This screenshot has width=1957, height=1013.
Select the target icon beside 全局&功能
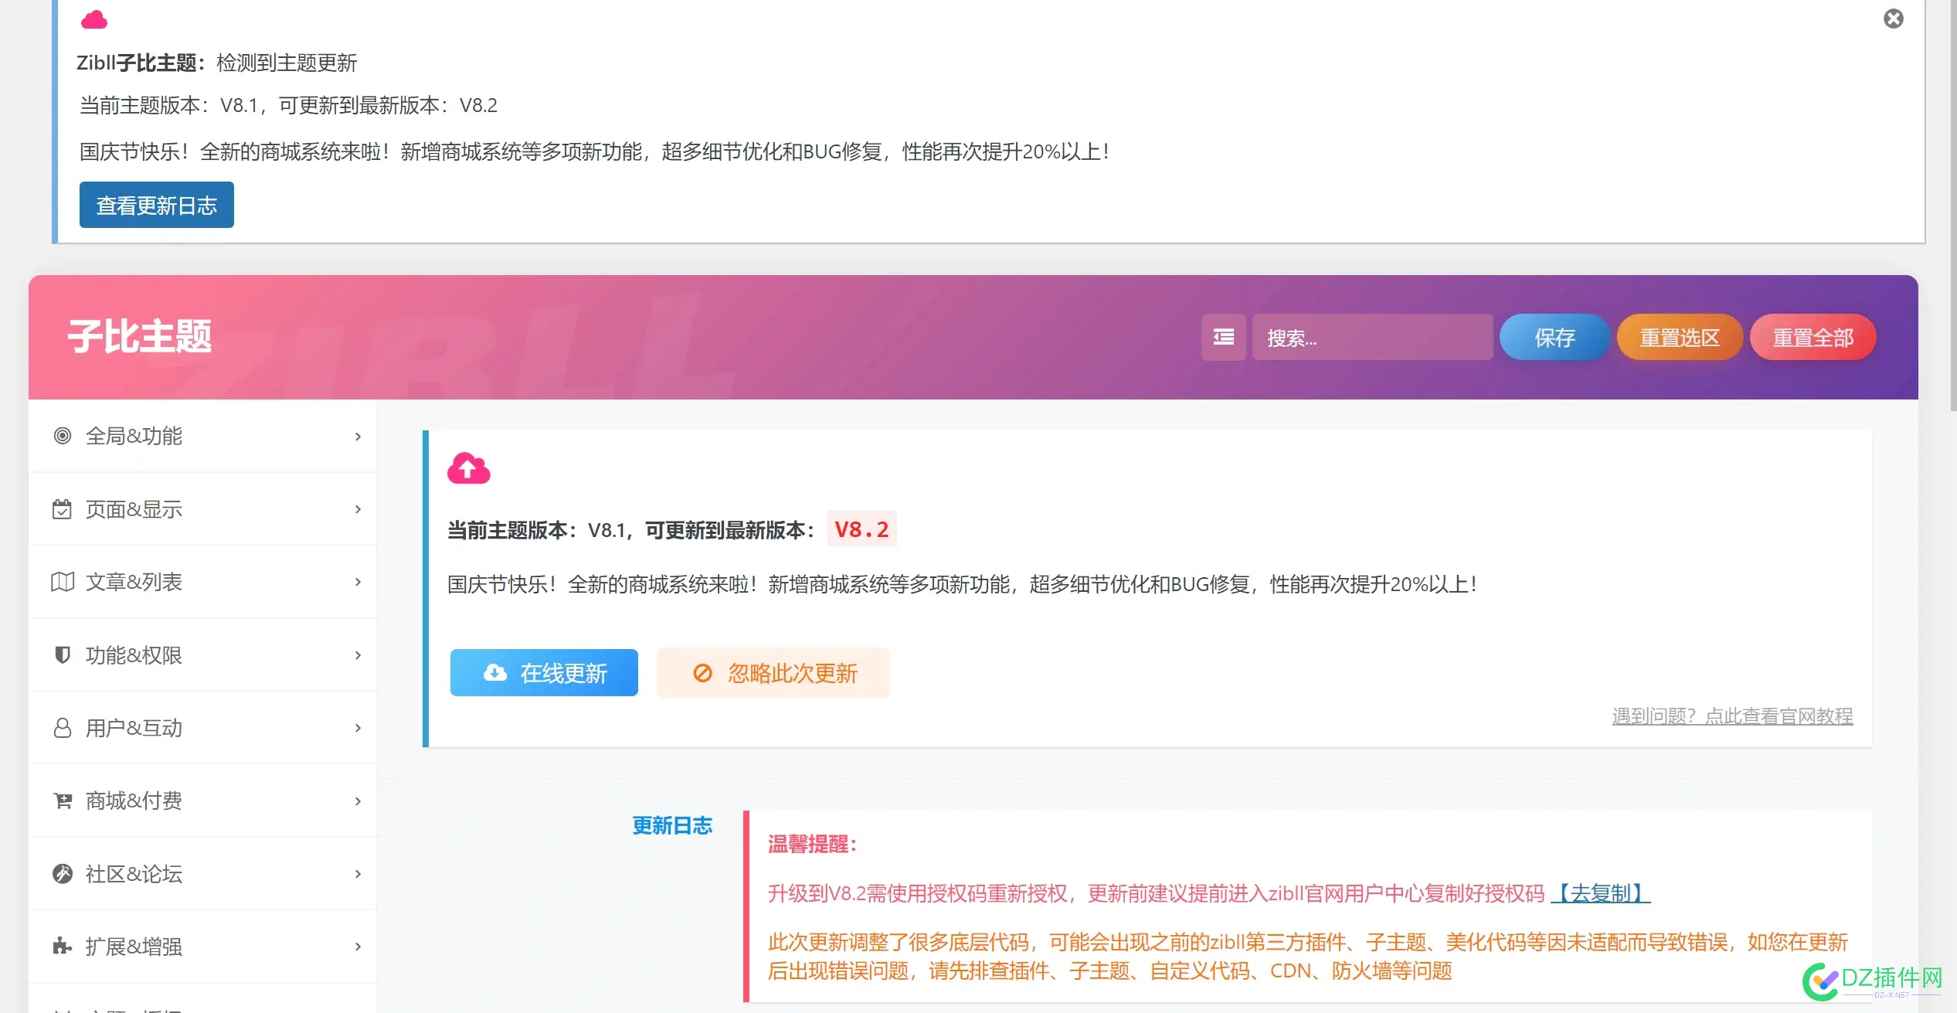[x=63, y=436]
